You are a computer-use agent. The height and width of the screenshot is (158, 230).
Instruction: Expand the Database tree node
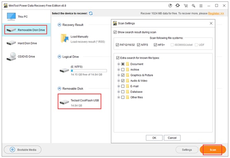119,92
